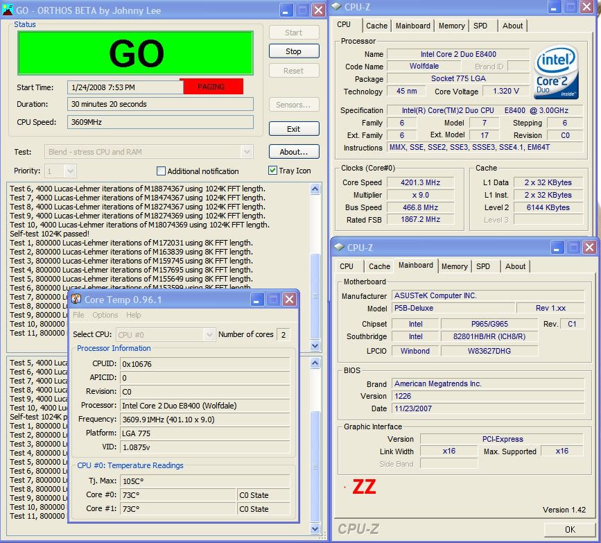Minimize the Core Temp window
The image size is (601, 543).
(257, 300)
